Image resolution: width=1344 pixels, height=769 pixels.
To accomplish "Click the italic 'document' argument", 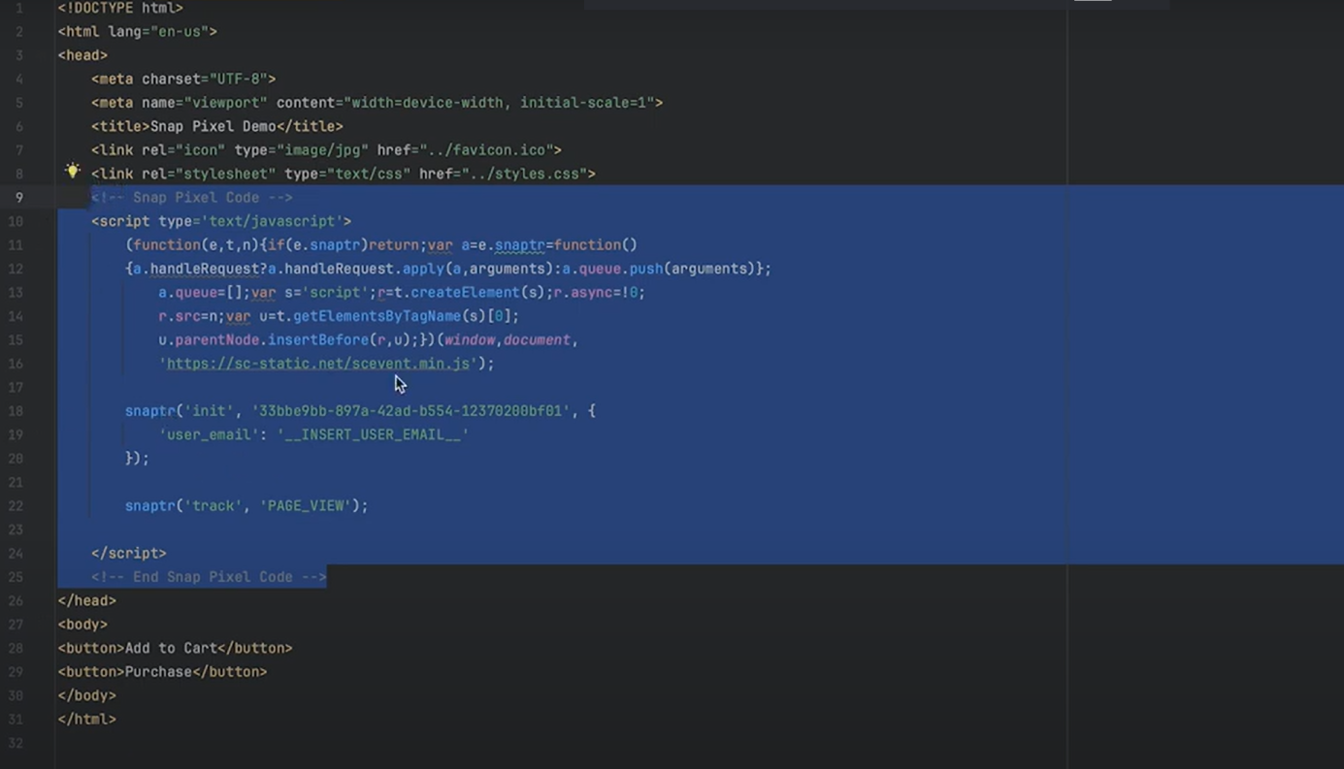I will pos(537,340).
